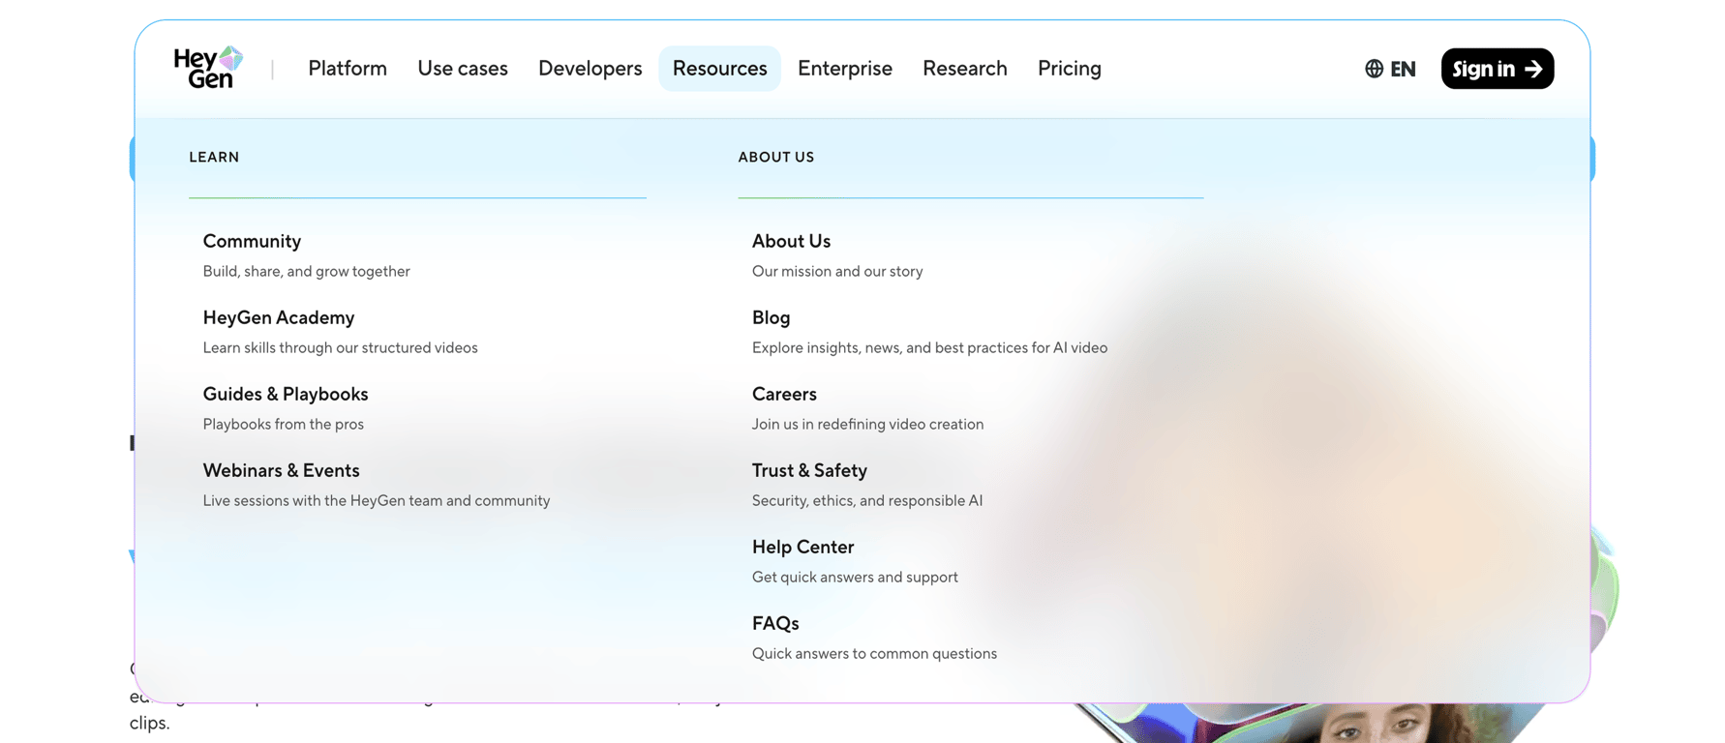
Task: Open the Enterprise menu
Action: 845,69
